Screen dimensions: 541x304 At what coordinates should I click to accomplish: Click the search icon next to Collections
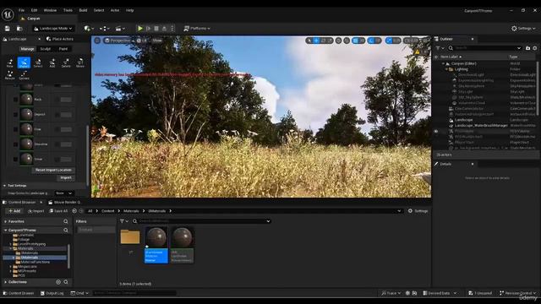coord(66,282)
